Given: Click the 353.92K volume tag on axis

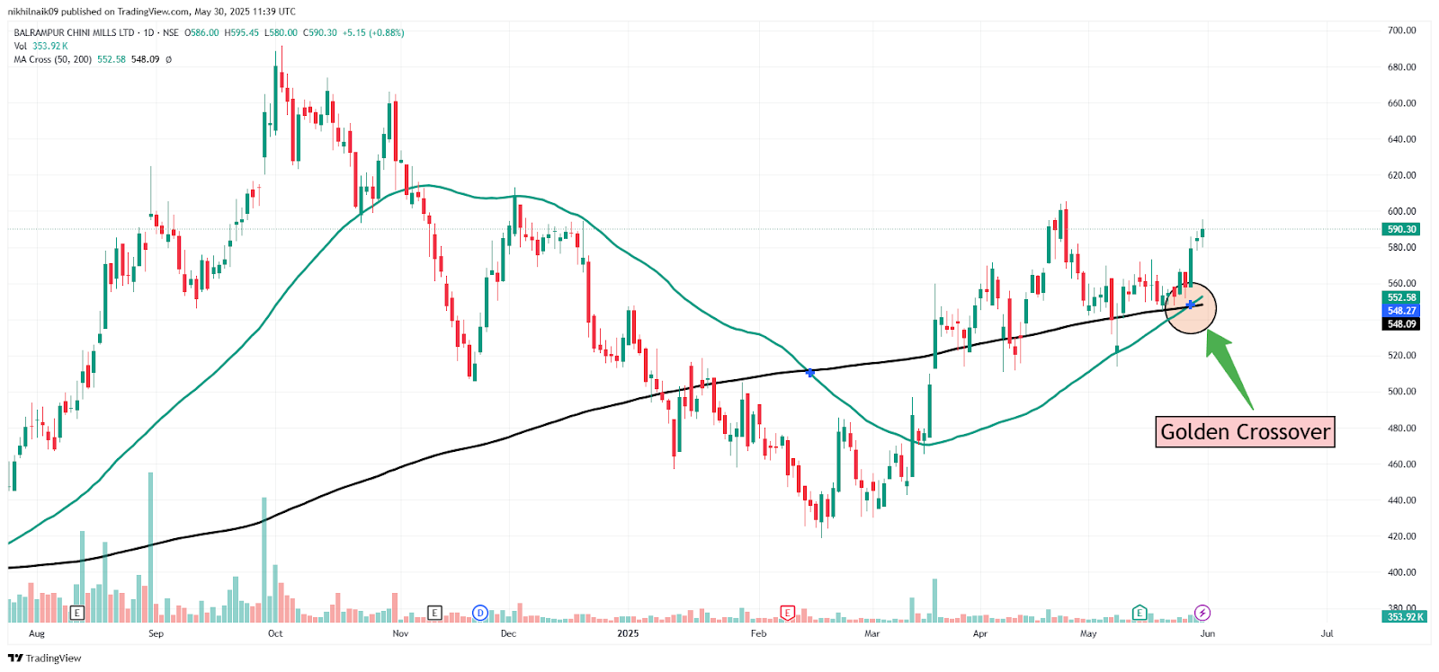Looking at the screenshot, I should tap(1405, 617).
